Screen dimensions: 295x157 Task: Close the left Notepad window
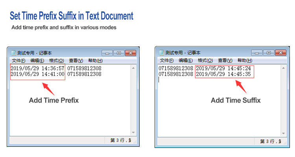(131, 53)
